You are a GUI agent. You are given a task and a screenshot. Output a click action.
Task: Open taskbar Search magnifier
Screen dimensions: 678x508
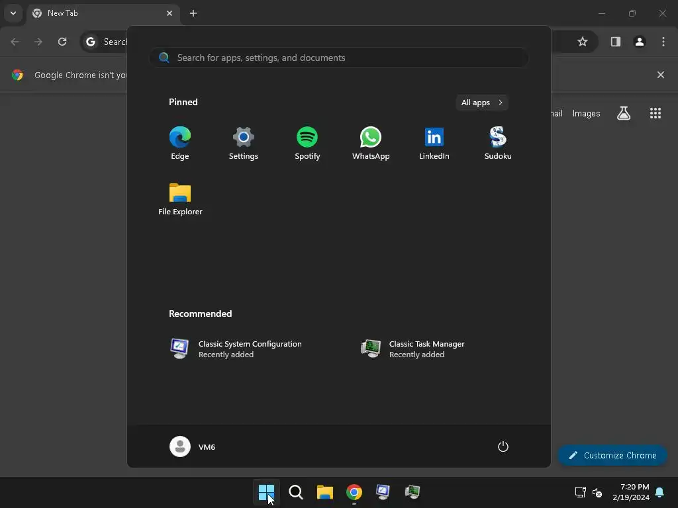click(x=296, y=492)
